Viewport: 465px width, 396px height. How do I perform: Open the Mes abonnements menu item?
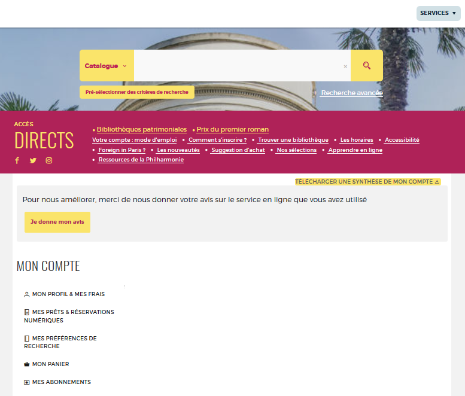(x=57, y=382)
